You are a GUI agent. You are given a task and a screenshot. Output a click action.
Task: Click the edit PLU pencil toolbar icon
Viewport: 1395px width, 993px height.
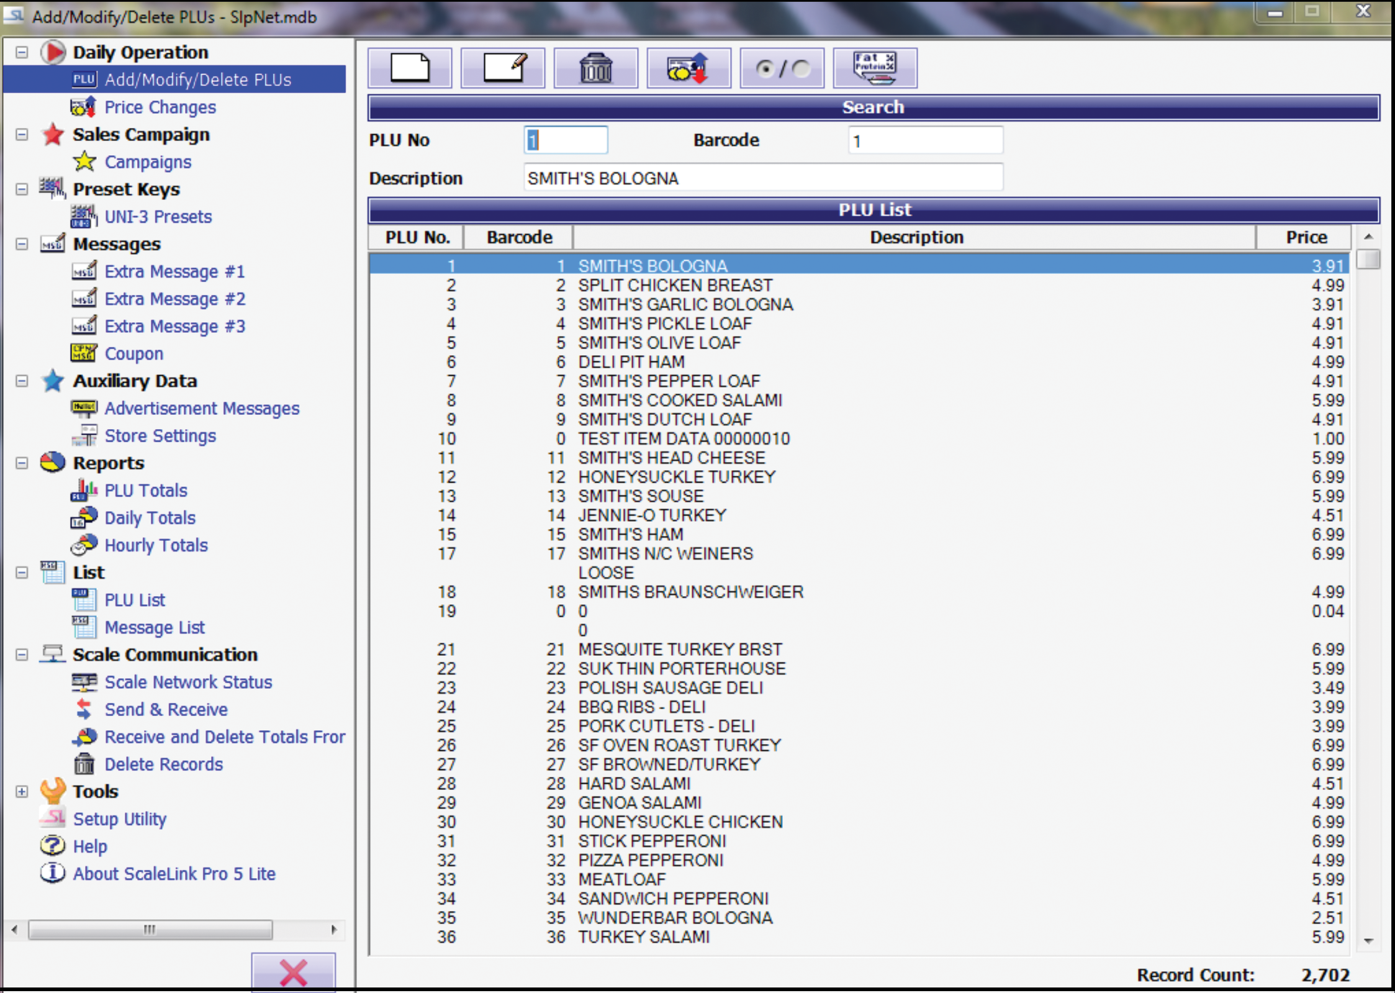503,68
